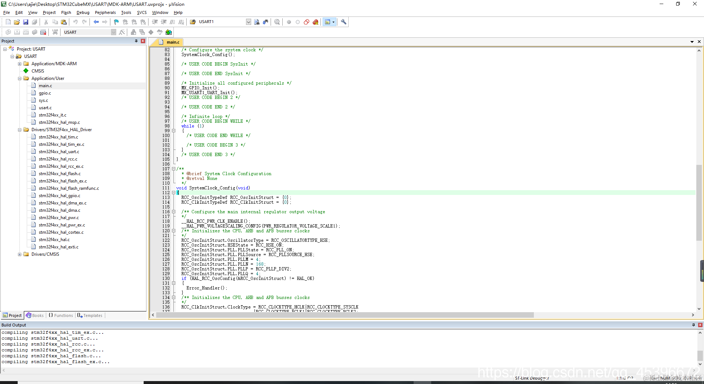
Task: Click the editor vertical scrollbar thumb
Action: [x=699, y=203]
